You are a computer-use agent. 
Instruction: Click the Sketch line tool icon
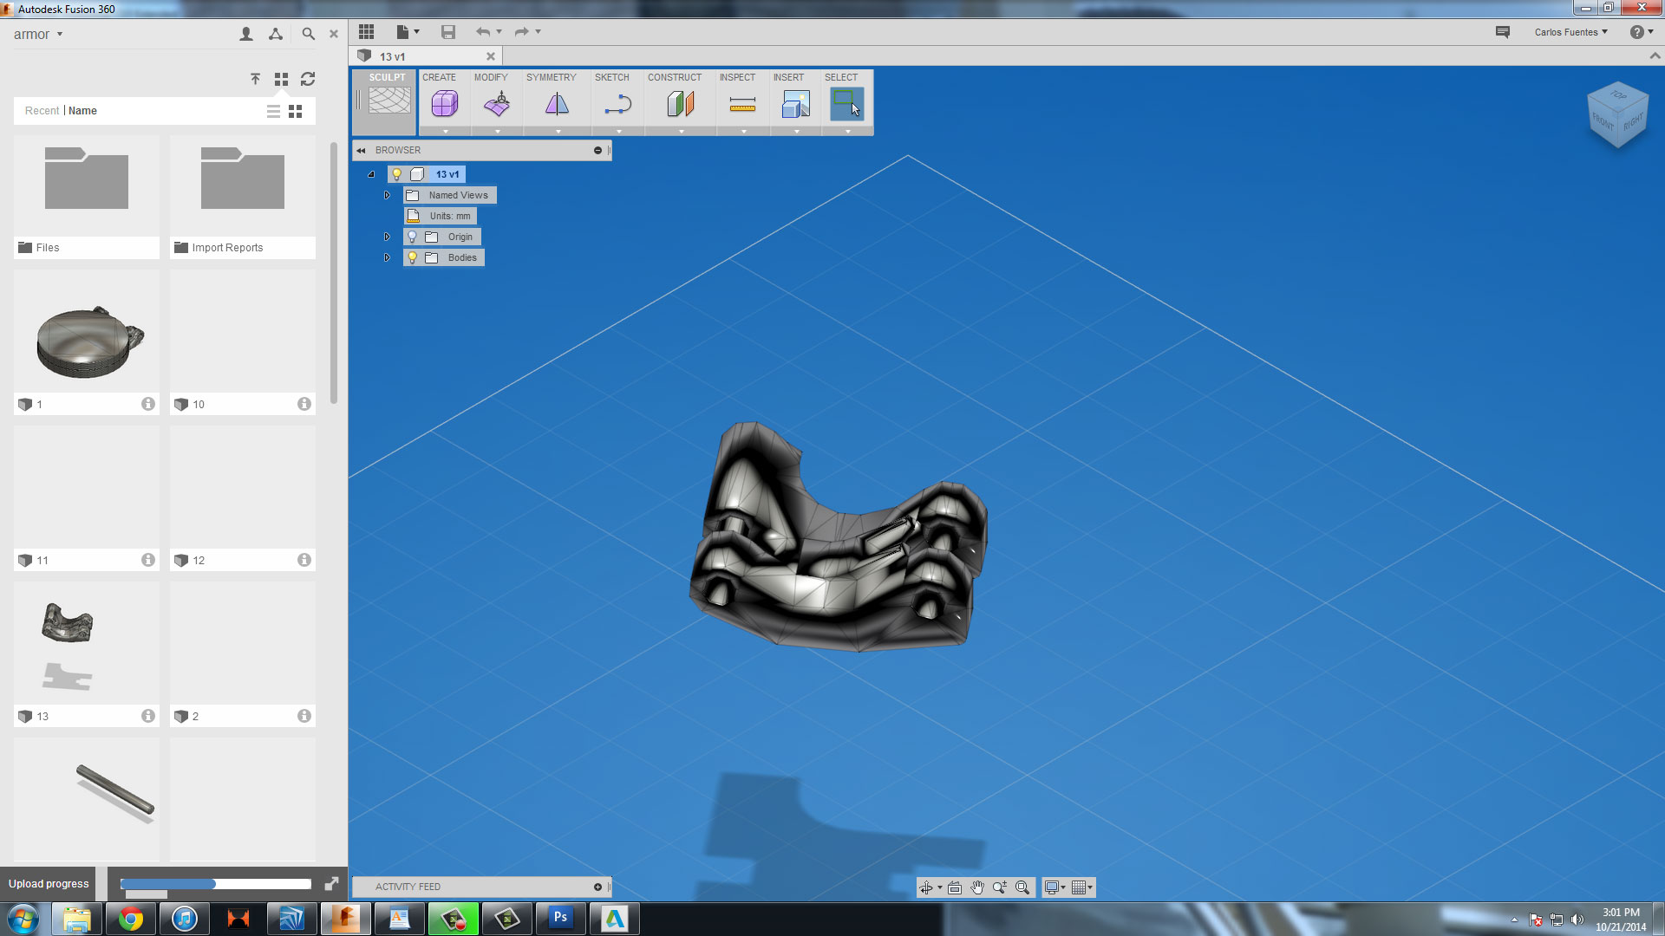pos(617,104)
